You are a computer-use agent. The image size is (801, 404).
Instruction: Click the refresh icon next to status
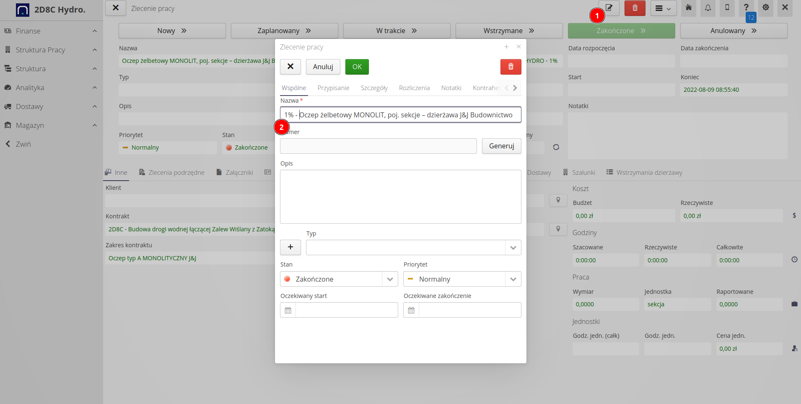(556, 147)
